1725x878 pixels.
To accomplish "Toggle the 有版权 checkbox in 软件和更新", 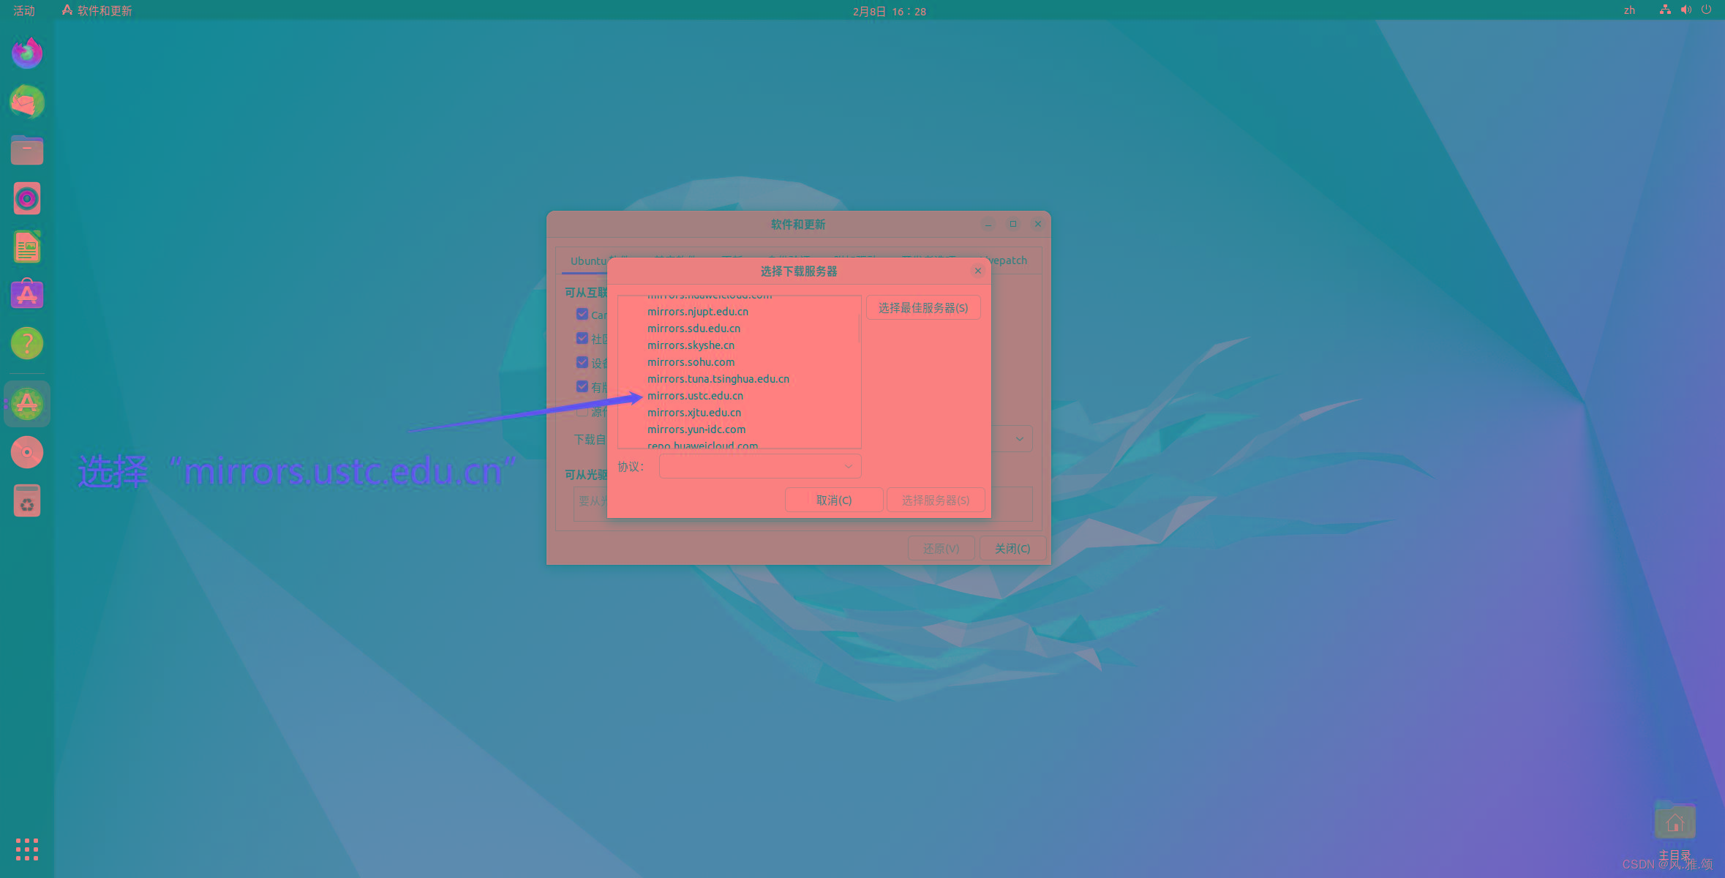I will [x=582, y=386].
